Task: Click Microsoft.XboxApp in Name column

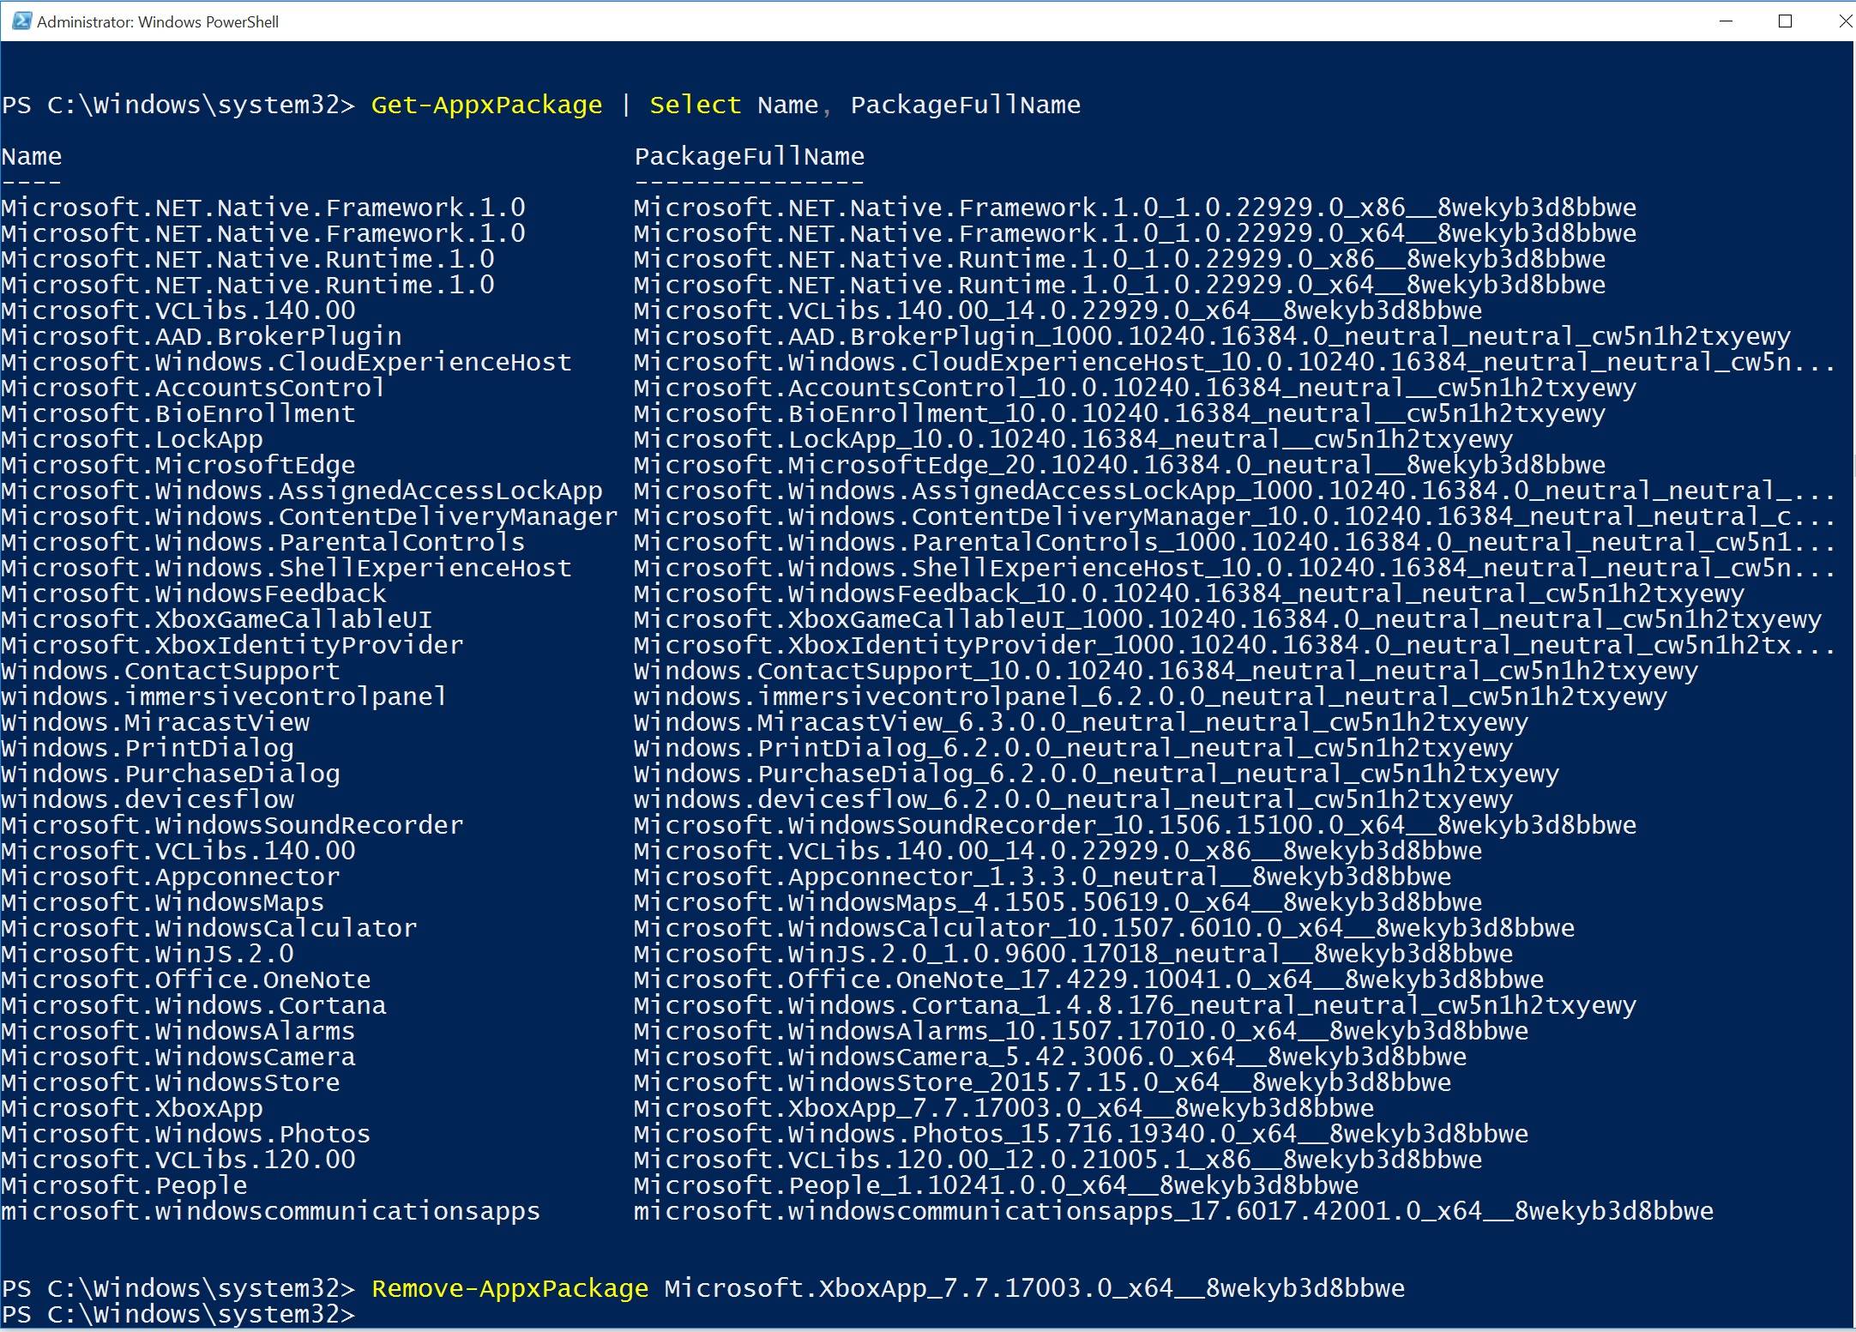Action: pyautogui.click(x=132, y=1108)
